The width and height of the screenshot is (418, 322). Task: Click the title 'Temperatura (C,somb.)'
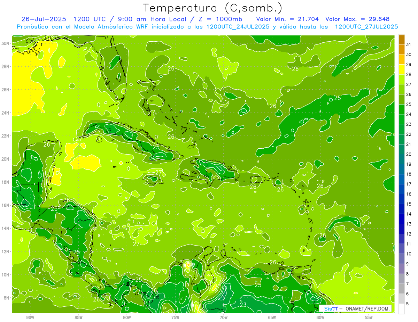(213, 8)
